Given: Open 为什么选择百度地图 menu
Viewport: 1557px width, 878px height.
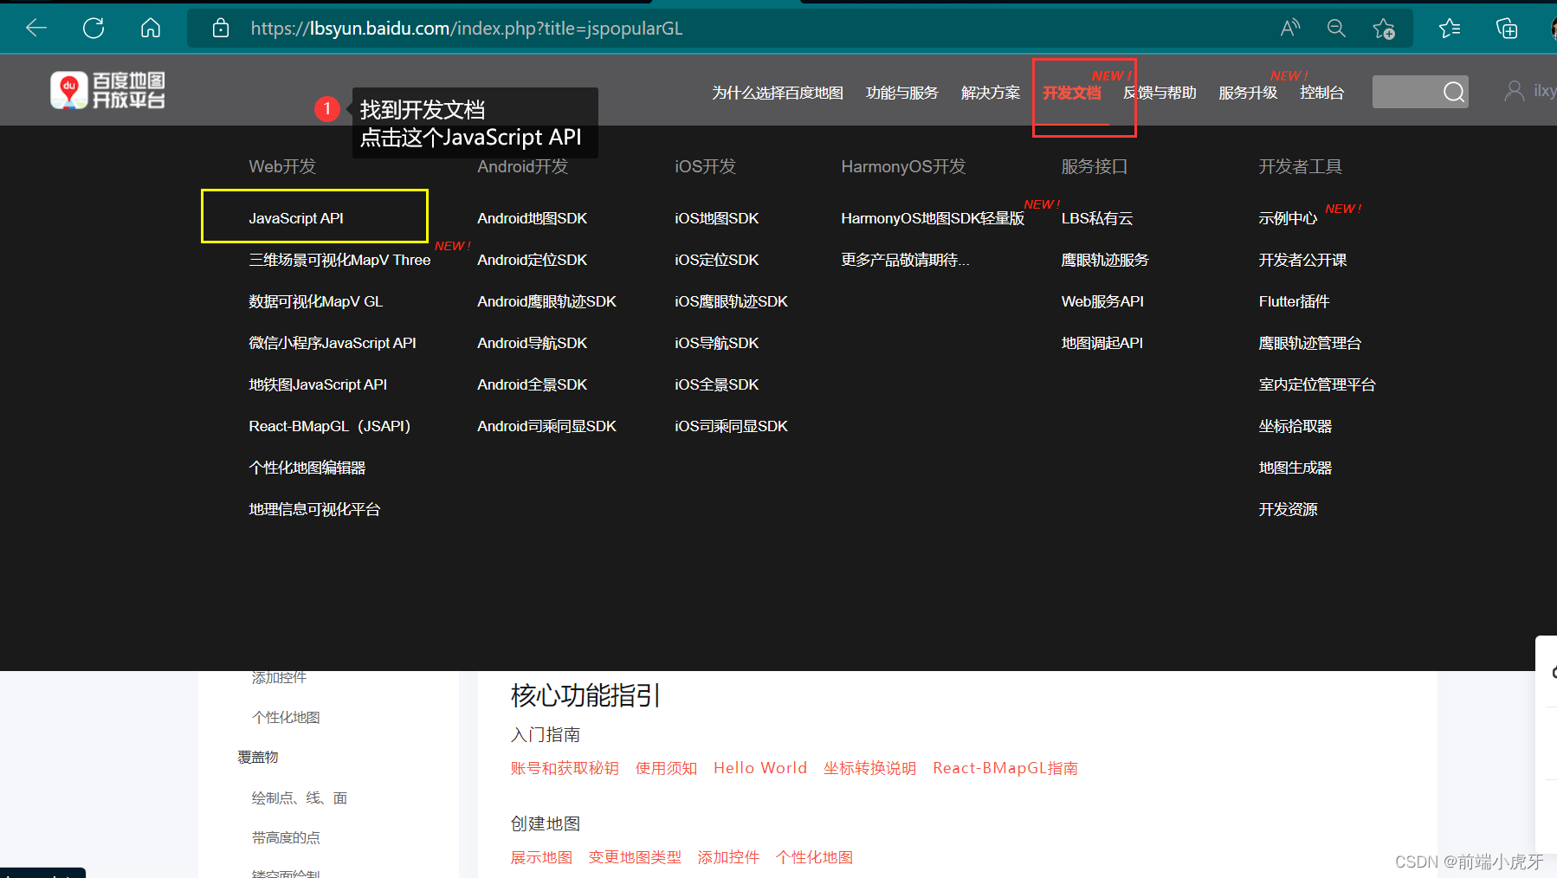Looking at the screenshot, I should tap(778, 93).
